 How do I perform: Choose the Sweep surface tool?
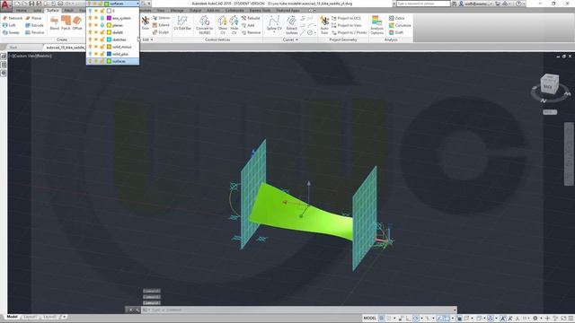point(11,32)
